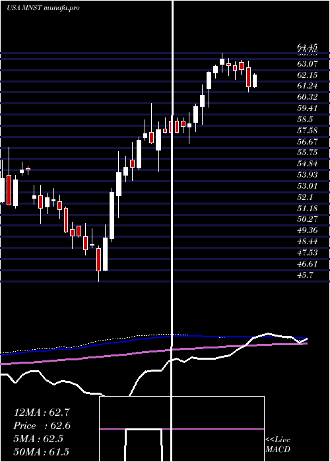Viewport: 330px width, 462px height.
Task: Select the 50.27 price axis label
Action: (x=308, y=219)
